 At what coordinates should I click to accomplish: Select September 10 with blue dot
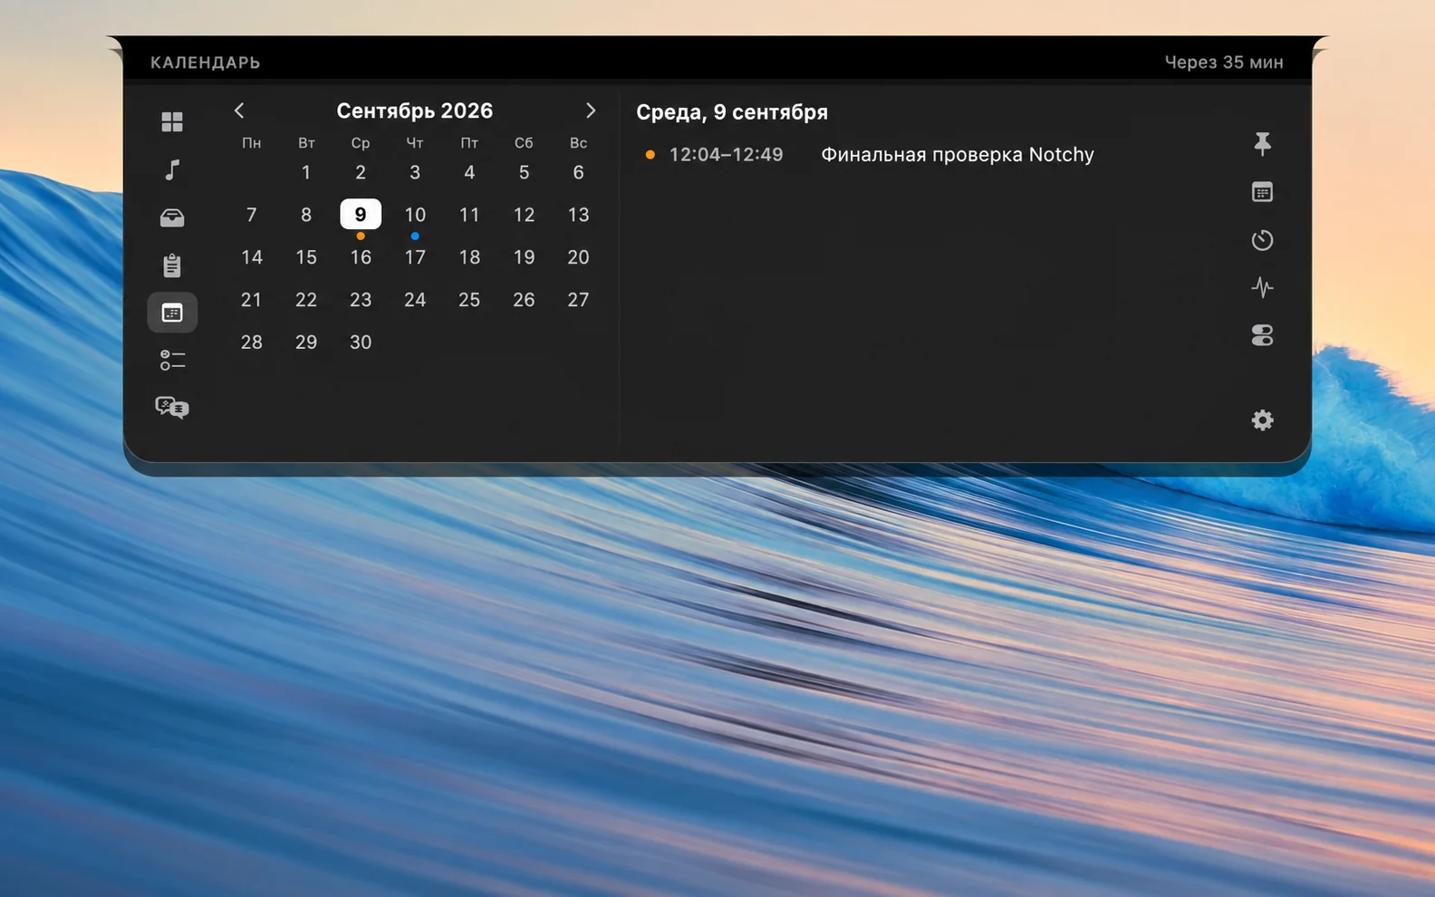pyautogui.click(x=415, y=215)
